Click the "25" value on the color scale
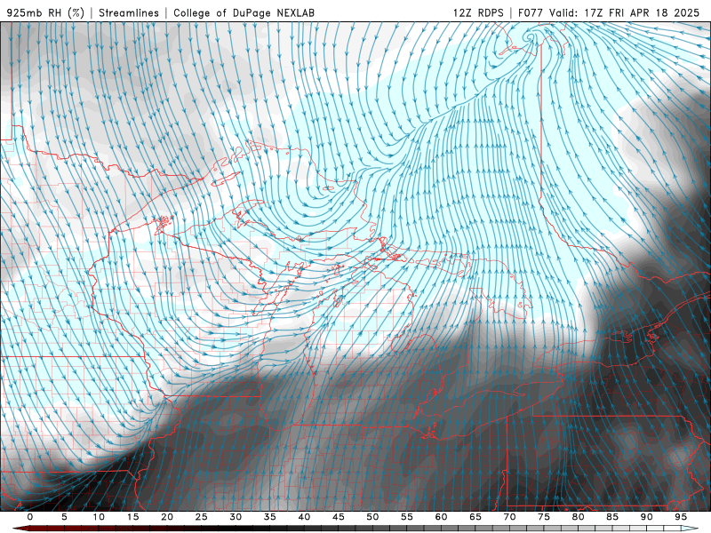The image size is (711, 533). pos(202,517)
